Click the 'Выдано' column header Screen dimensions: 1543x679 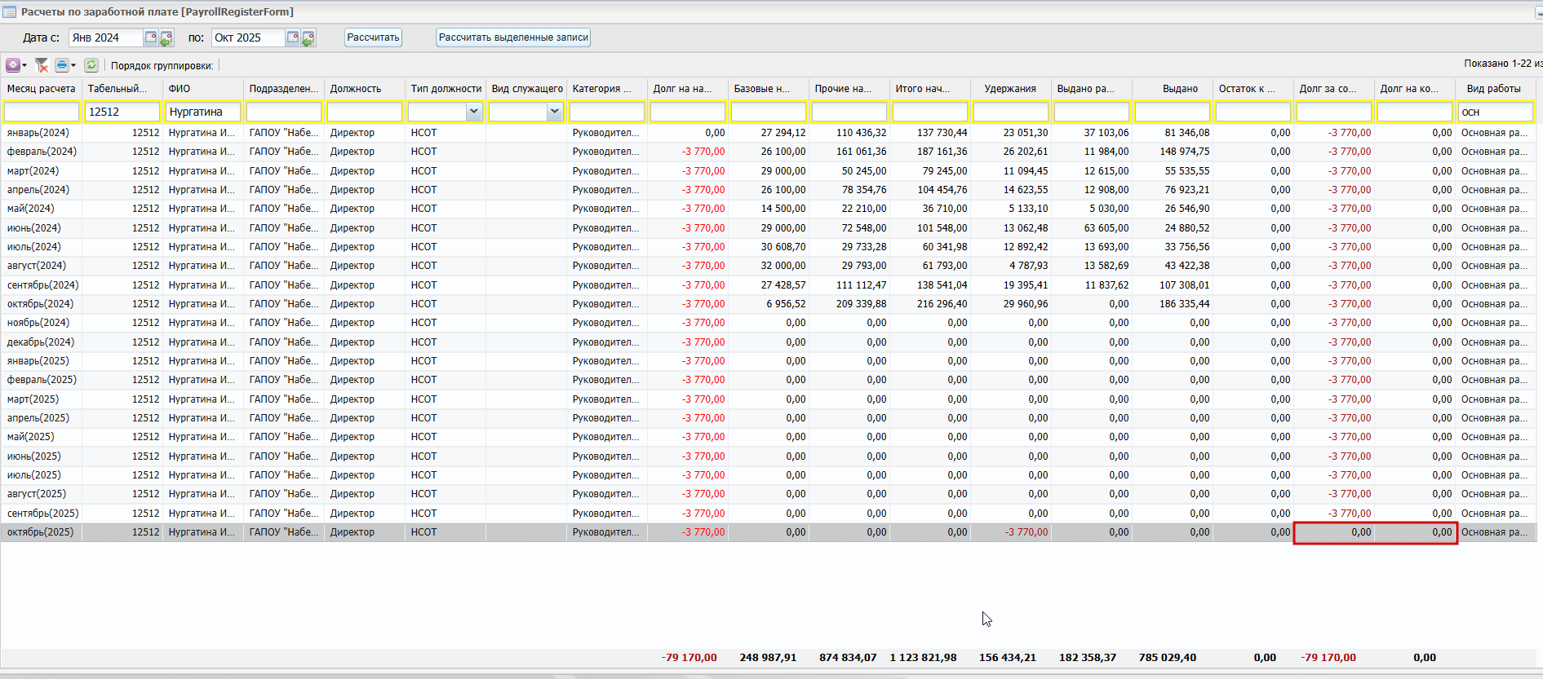1180,89
